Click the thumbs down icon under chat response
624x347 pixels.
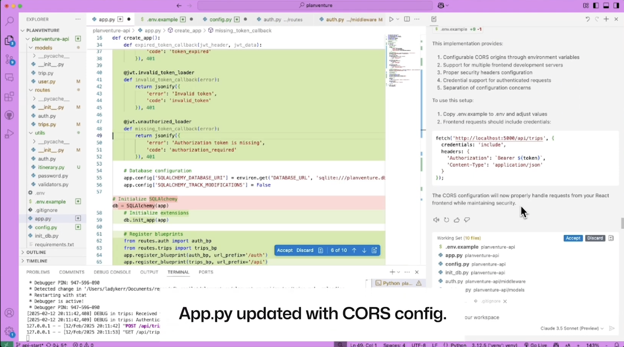[467, 220]
